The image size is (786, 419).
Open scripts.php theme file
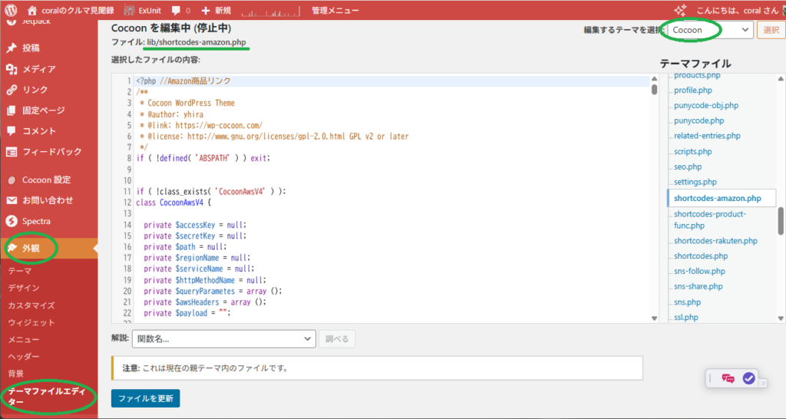[x=693, y=151]
